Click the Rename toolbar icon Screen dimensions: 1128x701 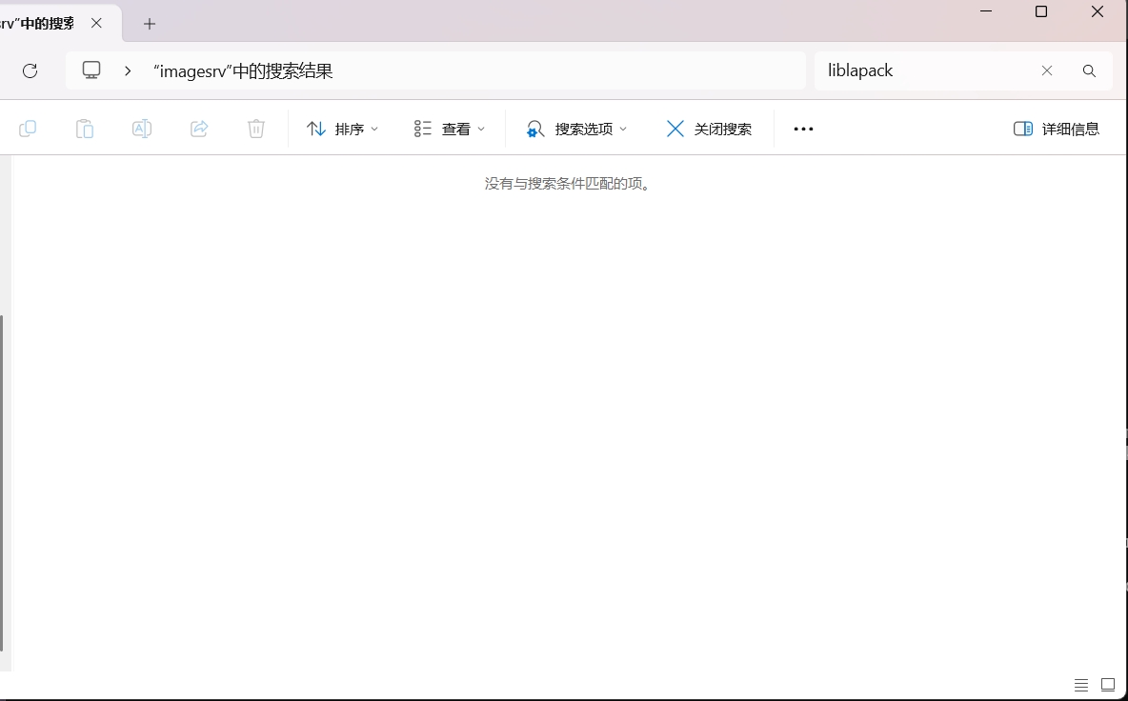click(142, 129)
